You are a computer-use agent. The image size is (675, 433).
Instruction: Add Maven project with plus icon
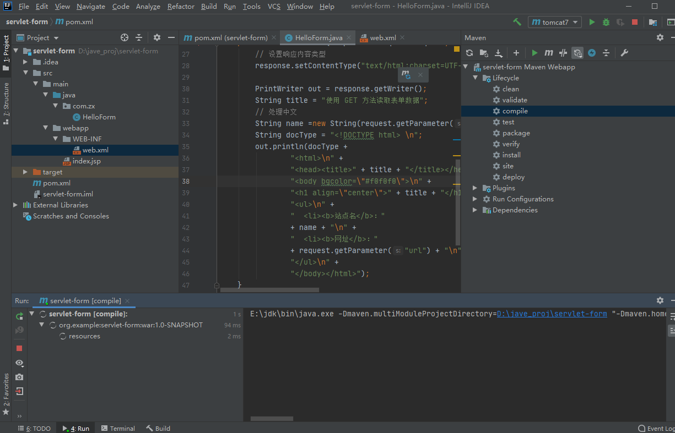pos(516,53)
